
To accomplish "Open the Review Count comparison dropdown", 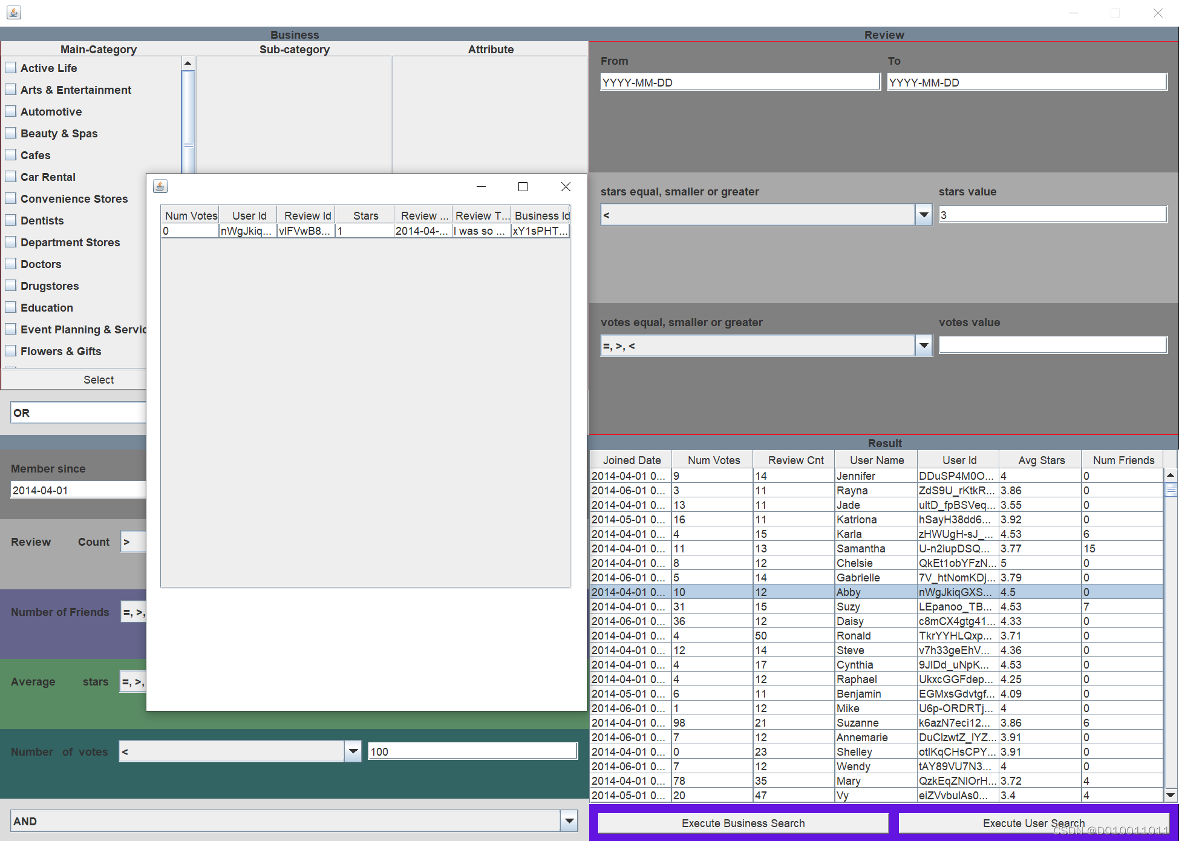I will [x=133, y=542].
